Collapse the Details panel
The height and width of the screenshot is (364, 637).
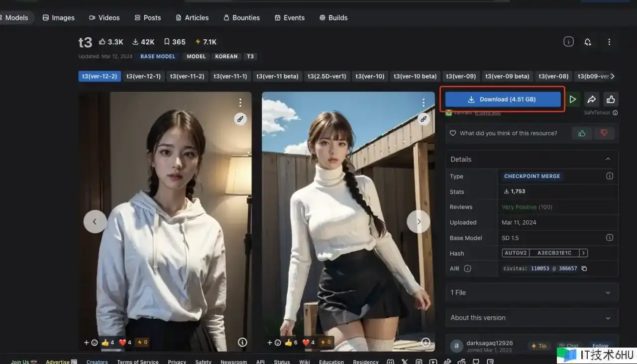pos(608,159)
